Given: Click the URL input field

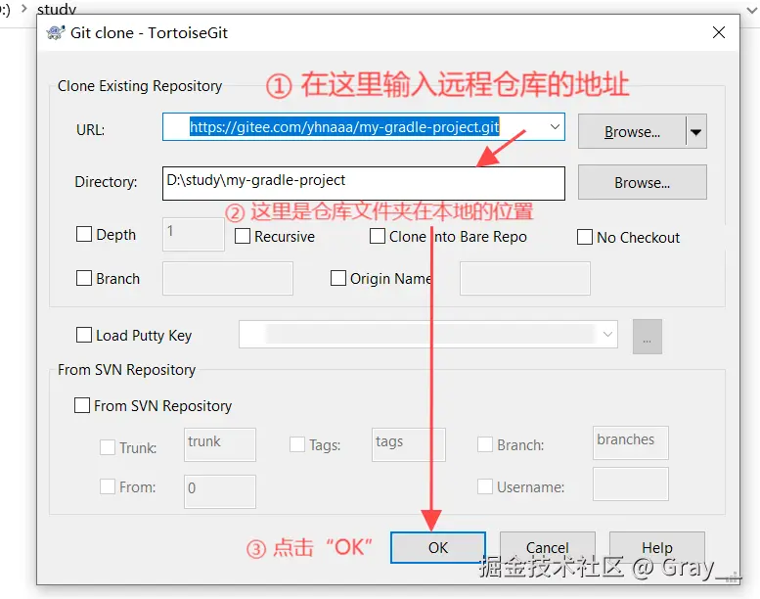Looking at the screenshot, I should click(364, 127).
